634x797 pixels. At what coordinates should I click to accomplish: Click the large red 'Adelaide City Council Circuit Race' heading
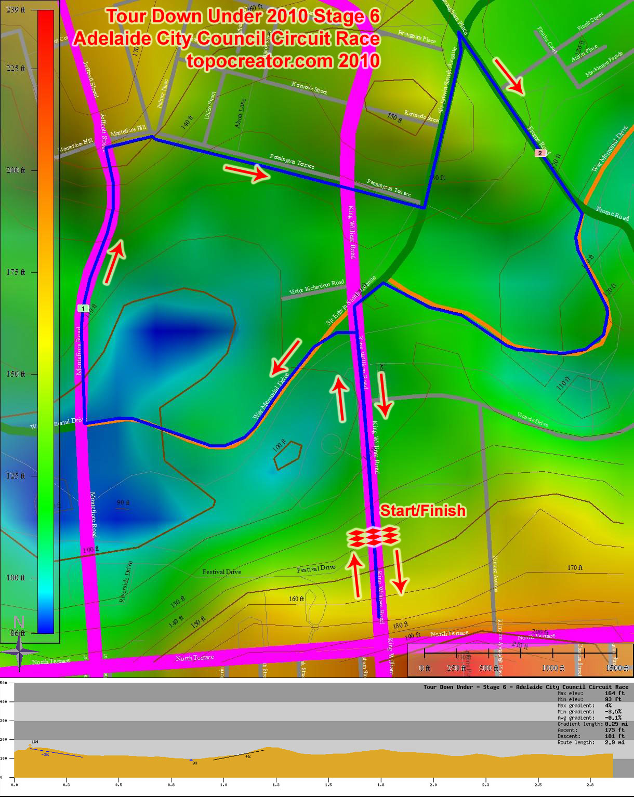[x=227, y=38]
